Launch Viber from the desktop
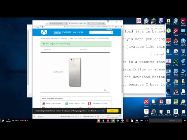 (x=161, y=21)
